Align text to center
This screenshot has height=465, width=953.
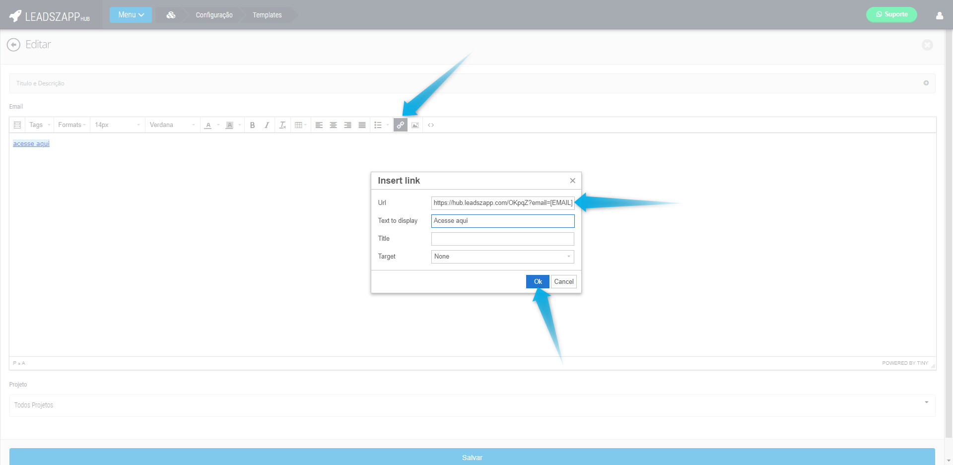point(334,125)
